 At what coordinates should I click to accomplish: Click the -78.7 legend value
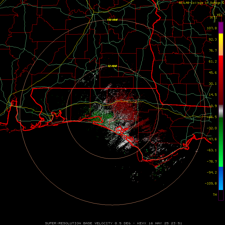212,161
